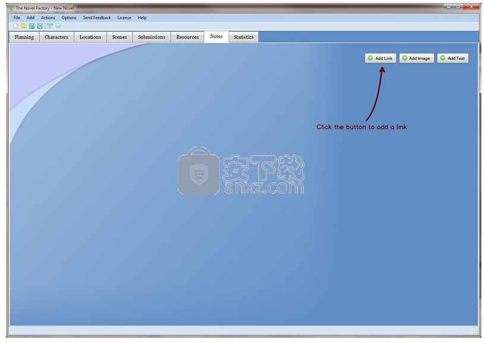Switch to the Characters tab
The image size is (484, 343).
point(56,37)
